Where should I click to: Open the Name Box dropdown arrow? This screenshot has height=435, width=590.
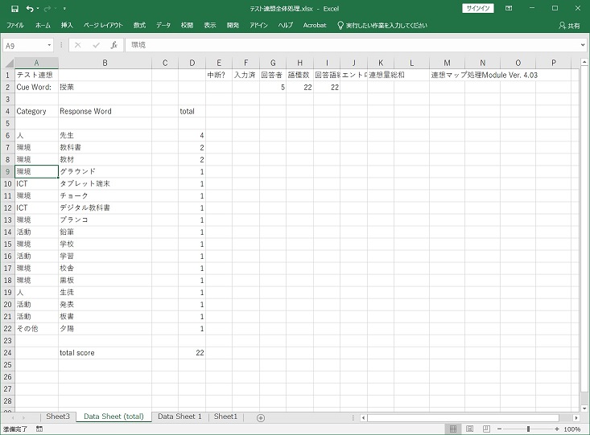[49, 46]
